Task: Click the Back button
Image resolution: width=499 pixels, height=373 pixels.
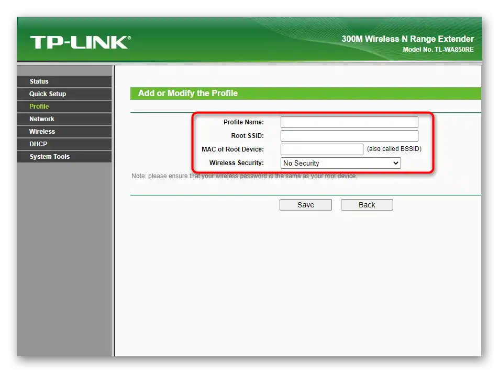Action: [367, 205]
